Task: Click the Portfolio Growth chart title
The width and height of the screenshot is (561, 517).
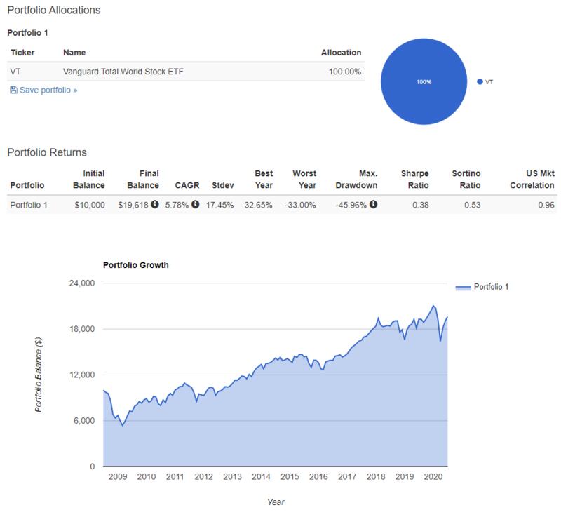Action: [x=136, y=265]
